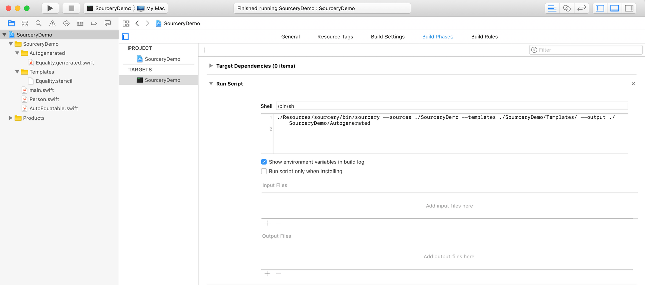645x285 pixels.
Task: Open the related items grid menu
Action: click(x=126, y=23)
